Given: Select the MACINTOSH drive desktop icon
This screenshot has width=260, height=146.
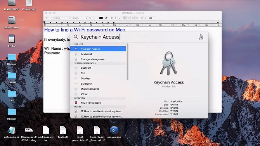Looking at the screenshot, I should 12,5.
